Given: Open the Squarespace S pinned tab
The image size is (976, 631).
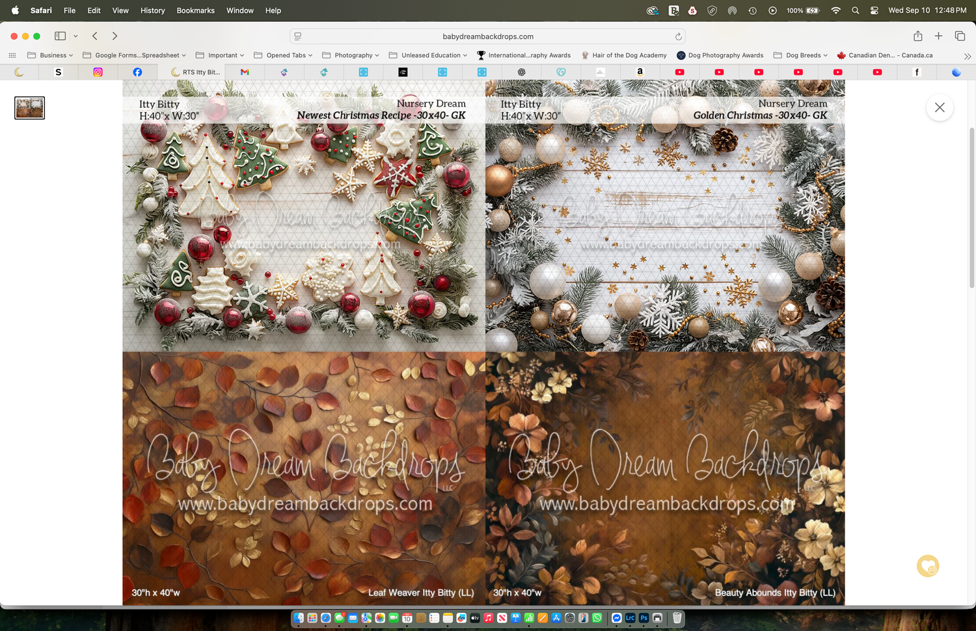Looking at the screenshot, I should [58, 72].
